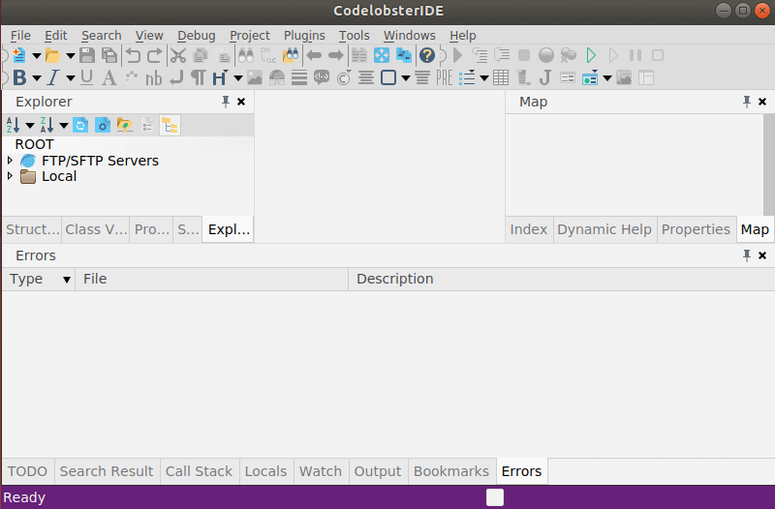Insert a list using the bulleted list icon
Viewport: 775px width, 509px height.
(x=467, y=78)
